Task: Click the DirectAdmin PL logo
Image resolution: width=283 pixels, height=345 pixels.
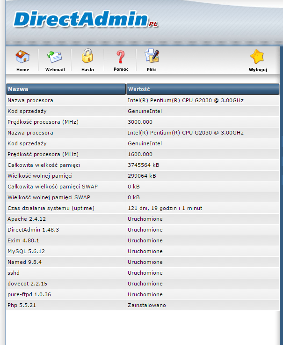Action: [86, 20]
